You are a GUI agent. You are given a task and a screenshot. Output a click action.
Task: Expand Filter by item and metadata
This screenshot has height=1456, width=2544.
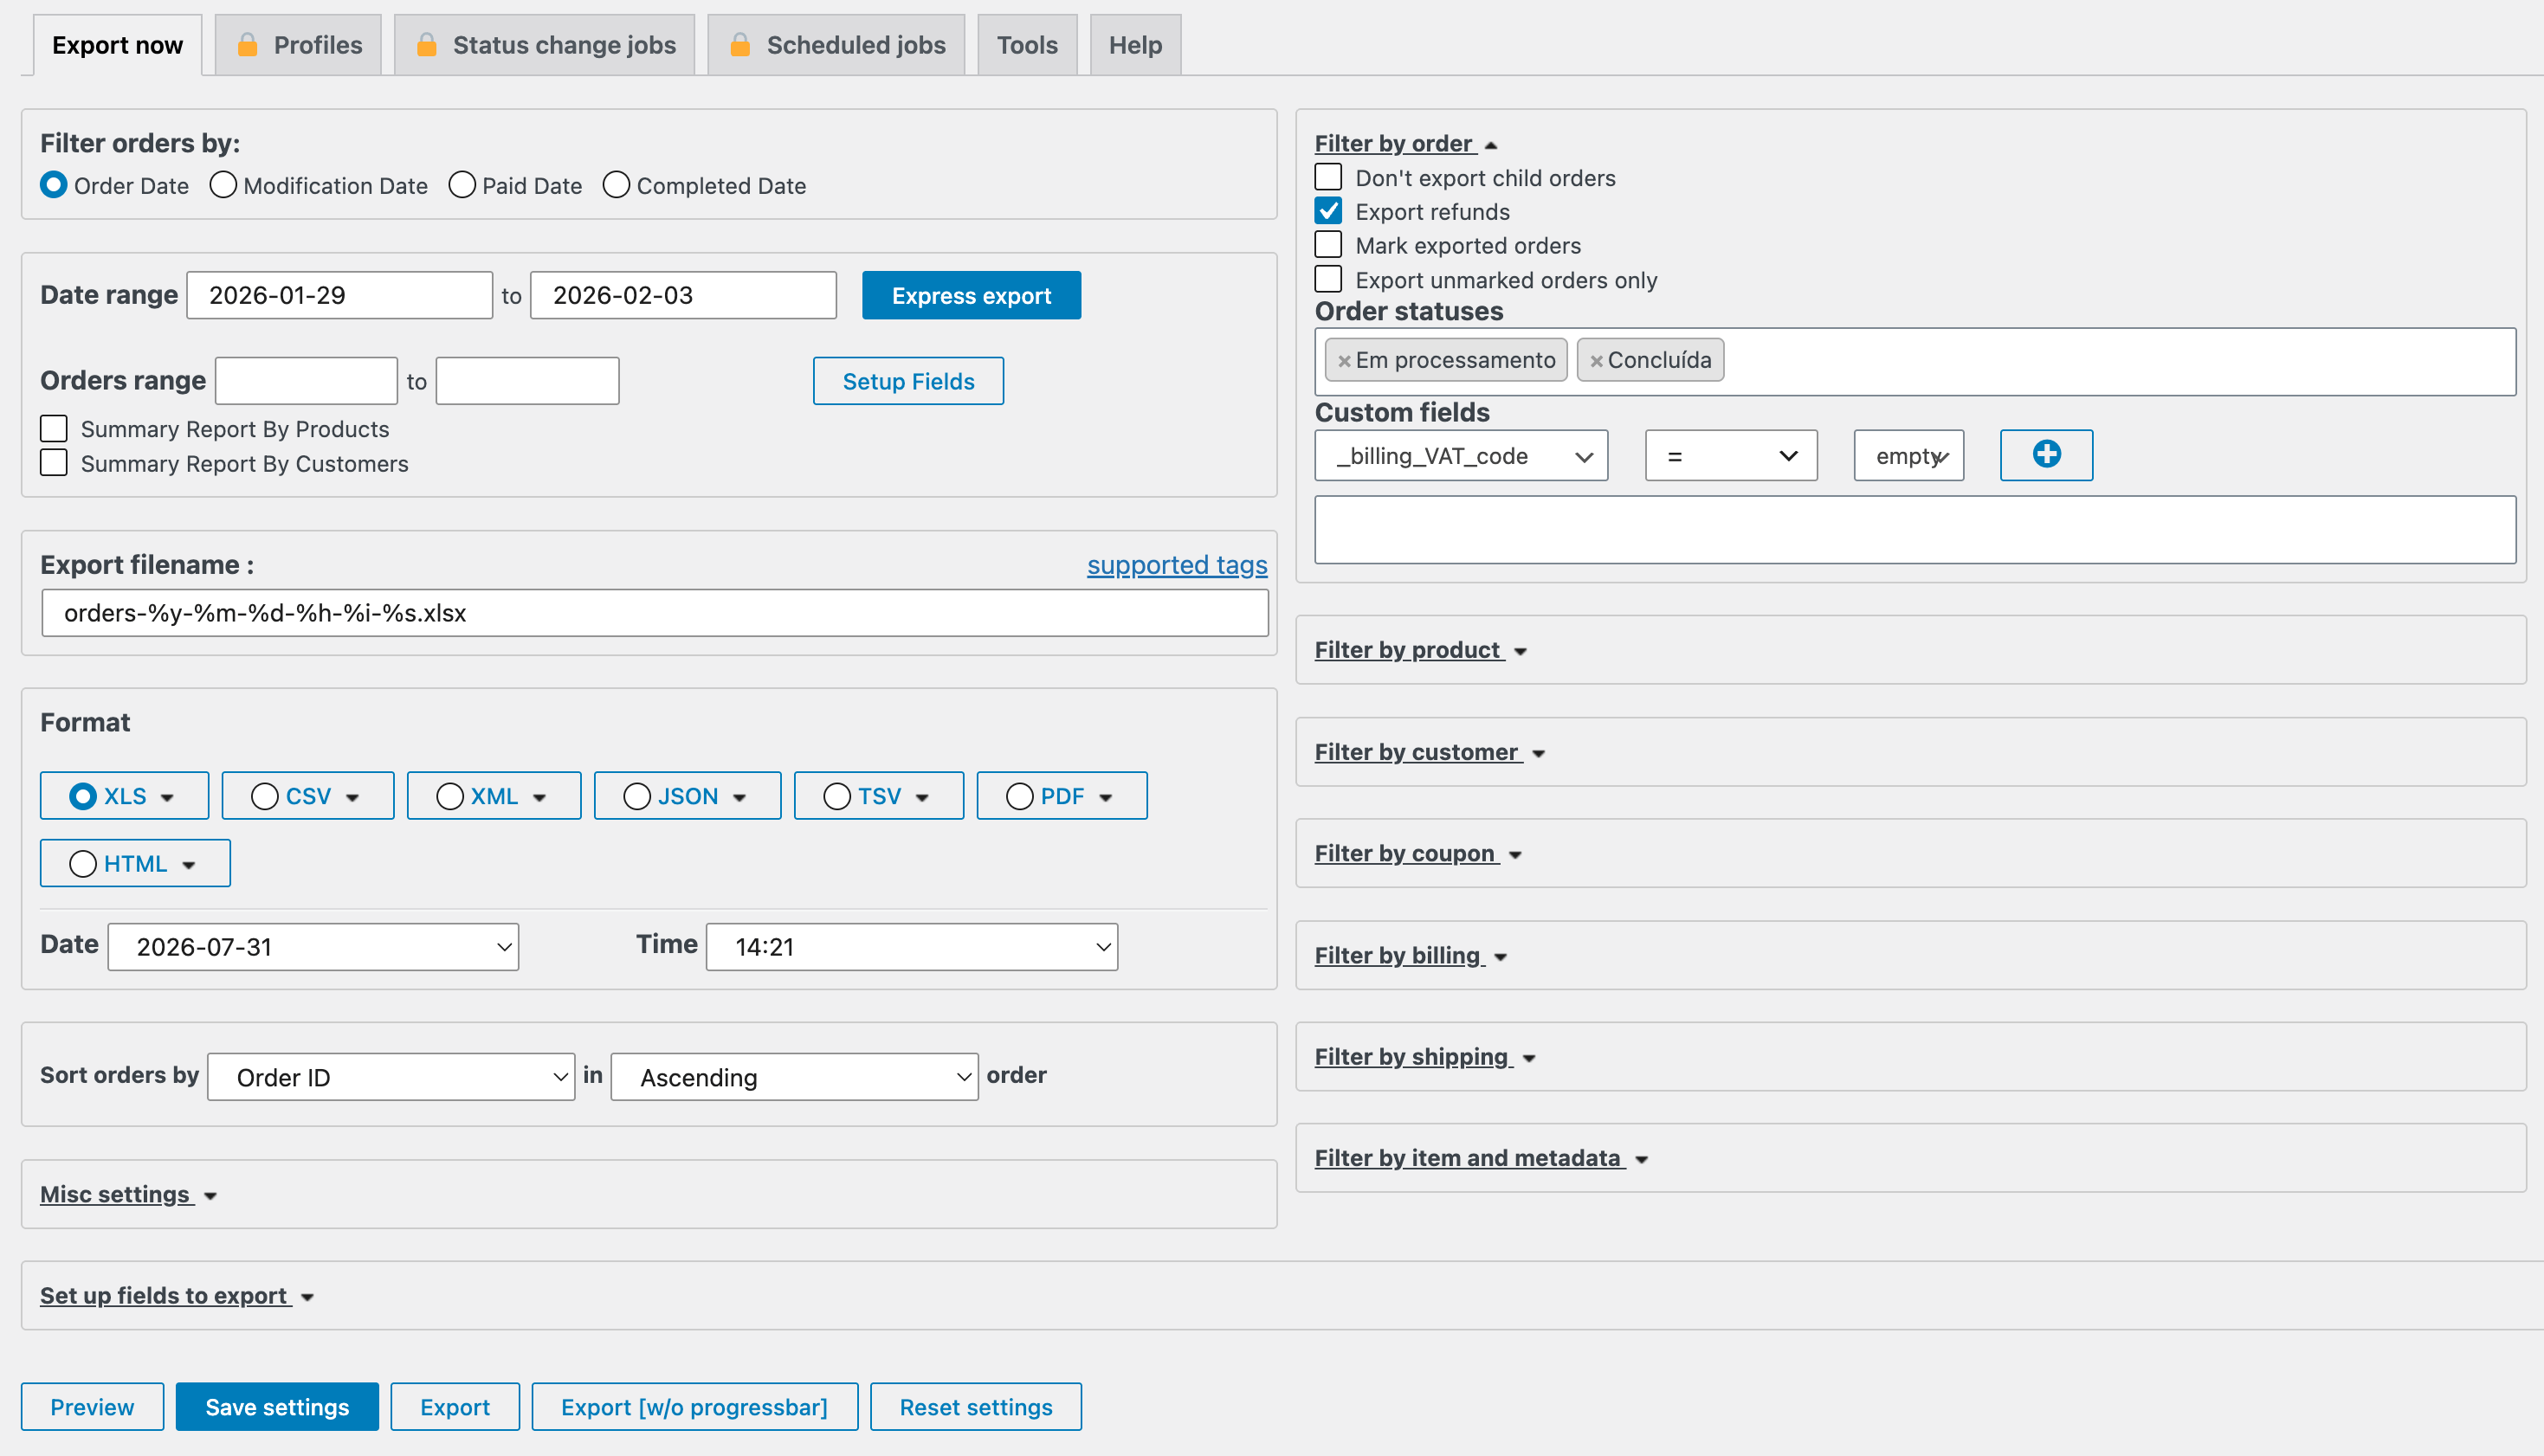point(1481,1158)
